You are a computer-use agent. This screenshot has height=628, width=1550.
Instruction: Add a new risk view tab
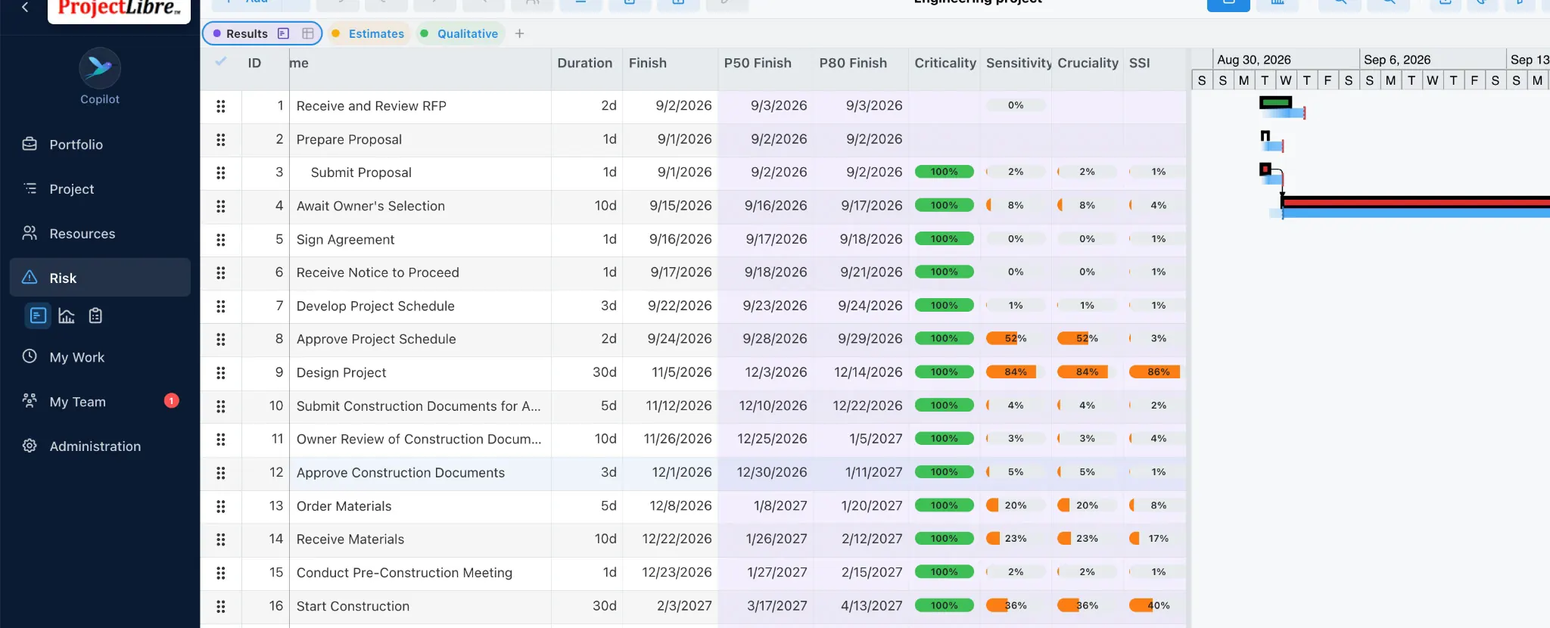click(519, 33)
